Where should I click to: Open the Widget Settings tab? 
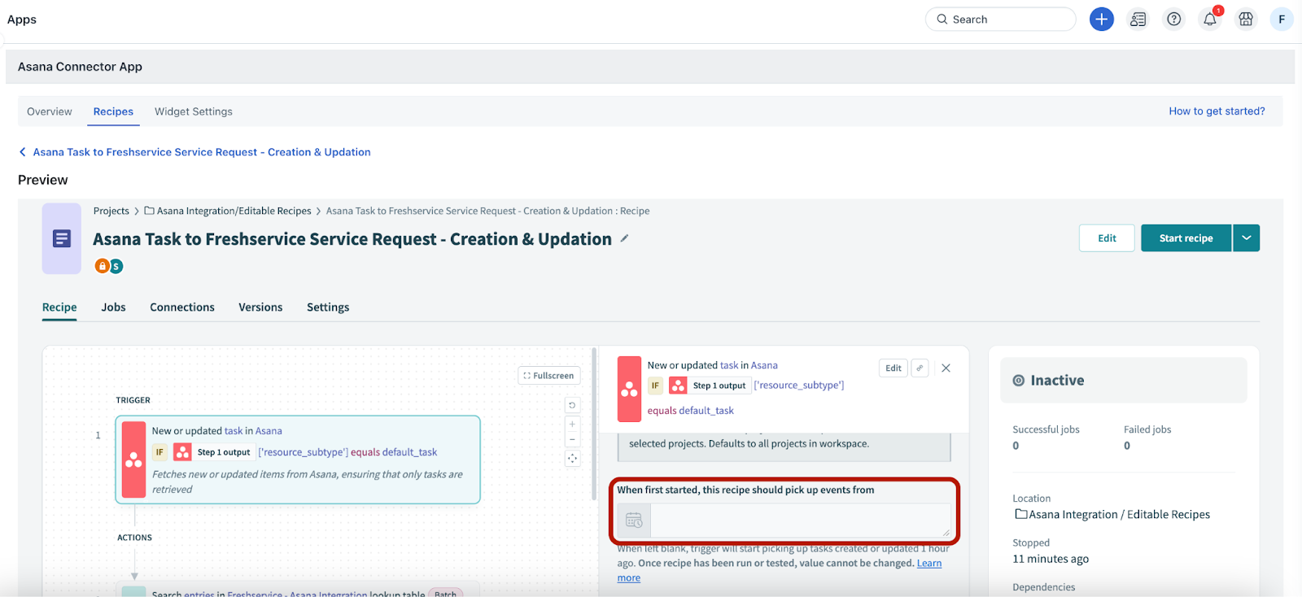point(194,111)
